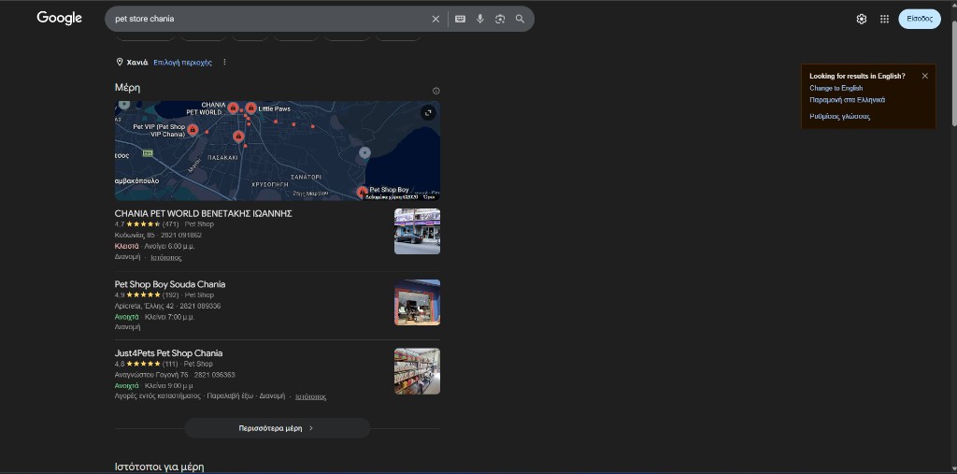
Task: Open quick settings gear
Action: (x=861, y=19)
